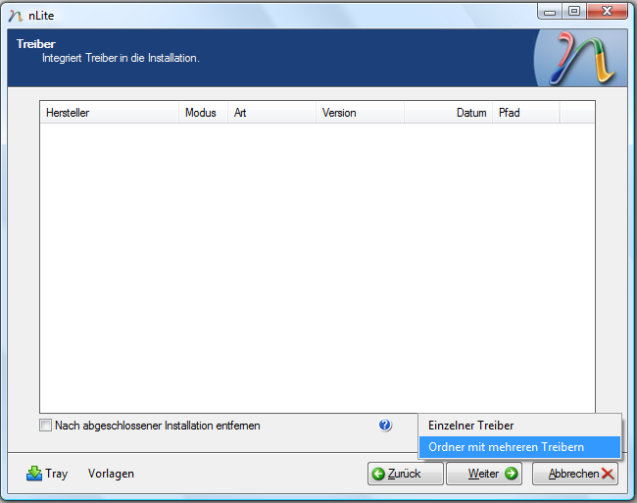Close the nLite window
Image resolution: width=637 pixels, height=503 pixels.
coord(607,12)
